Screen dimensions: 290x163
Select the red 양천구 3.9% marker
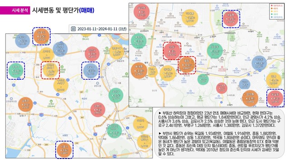tap(92, 54)
